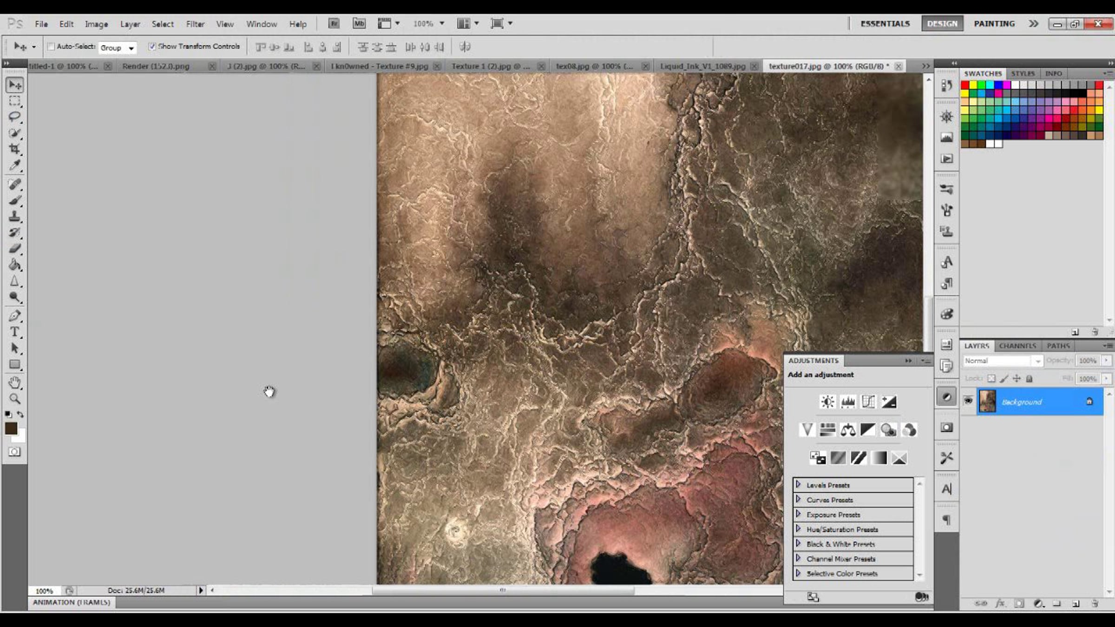The width and height of the screenshot is (1115, 627).
Task: Select the Hand tool in toolbox
Action: click(x=14, y=383)
